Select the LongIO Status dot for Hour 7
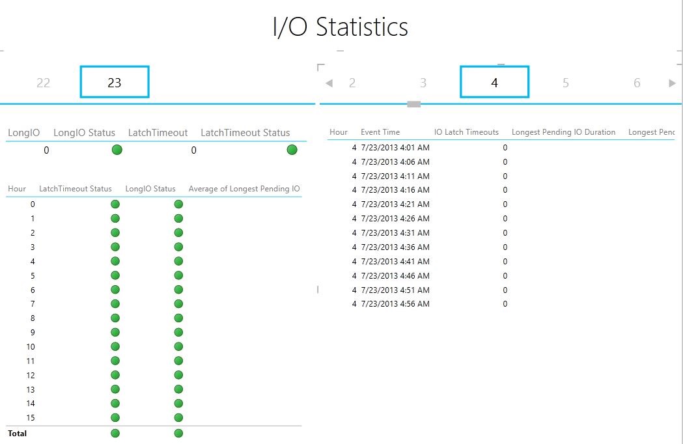This screenshot has width=683, height=444. click(178, 303)
